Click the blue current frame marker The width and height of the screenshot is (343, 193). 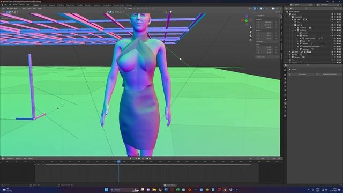tap(118, 162)
